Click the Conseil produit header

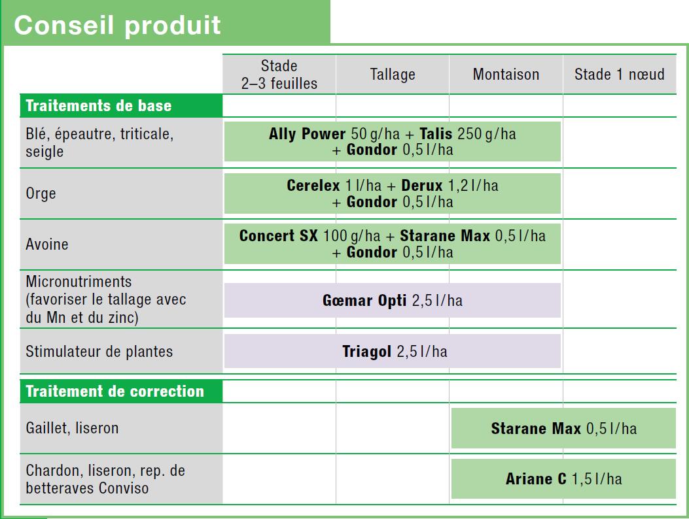click(x=118, y=25)
